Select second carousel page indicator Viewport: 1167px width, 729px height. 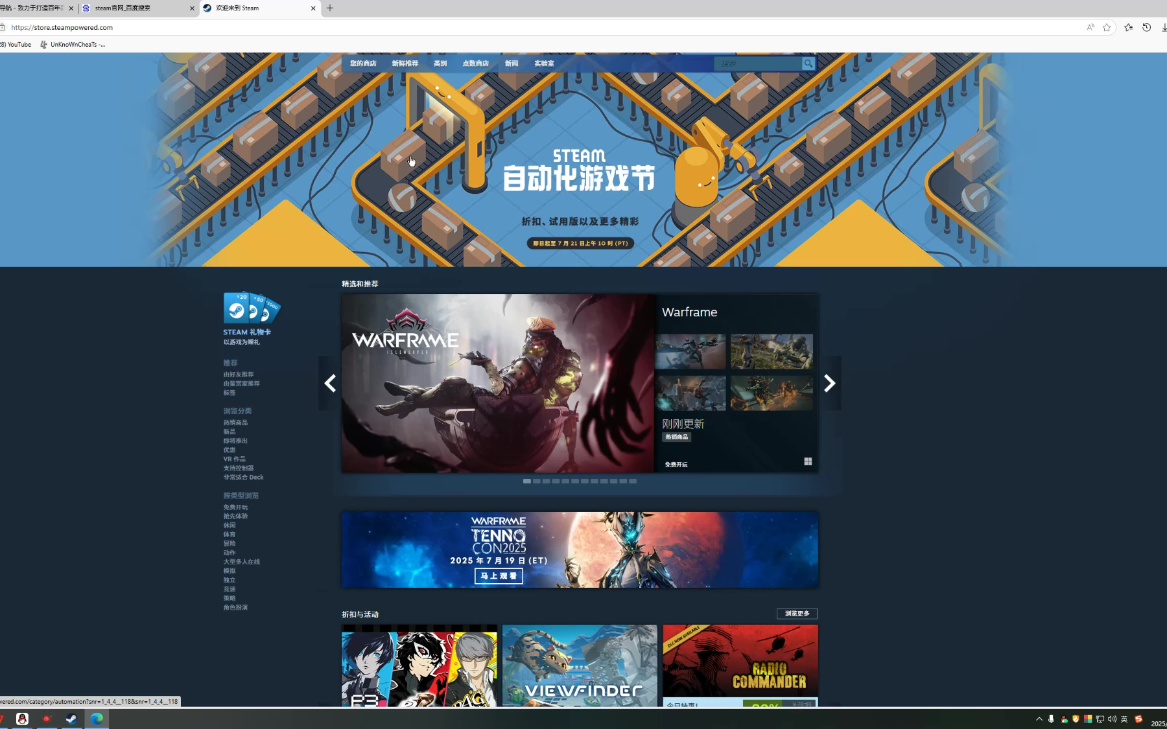[x=537, y=481]
